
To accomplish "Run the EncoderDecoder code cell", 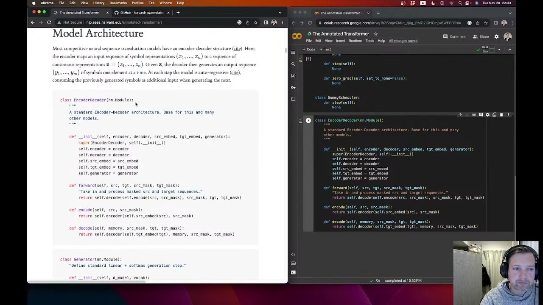I will 308,121.
